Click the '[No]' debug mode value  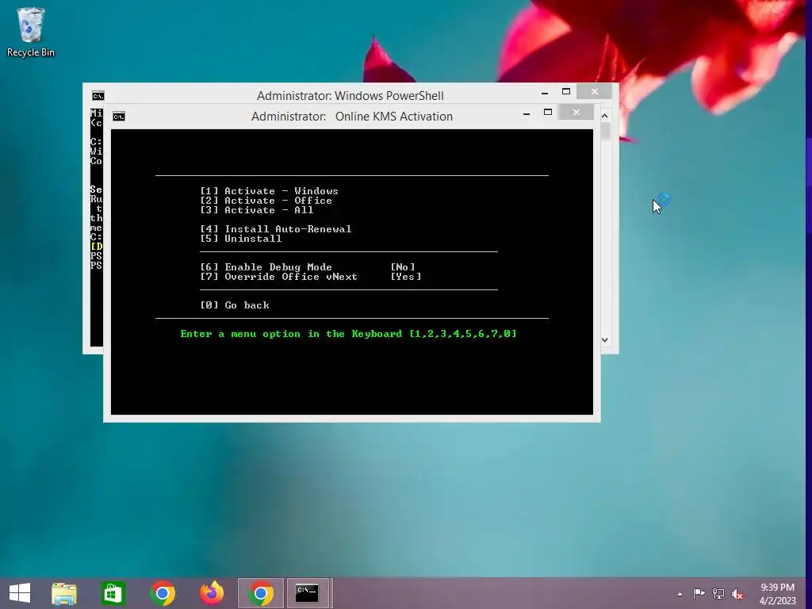coord(403,267)
